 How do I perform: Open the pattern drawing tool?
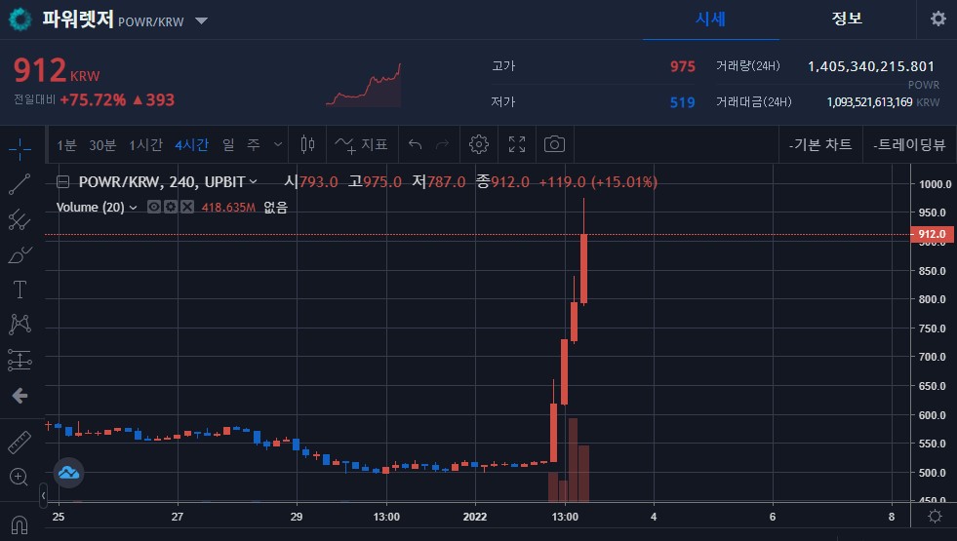click(x=20, y=324)
